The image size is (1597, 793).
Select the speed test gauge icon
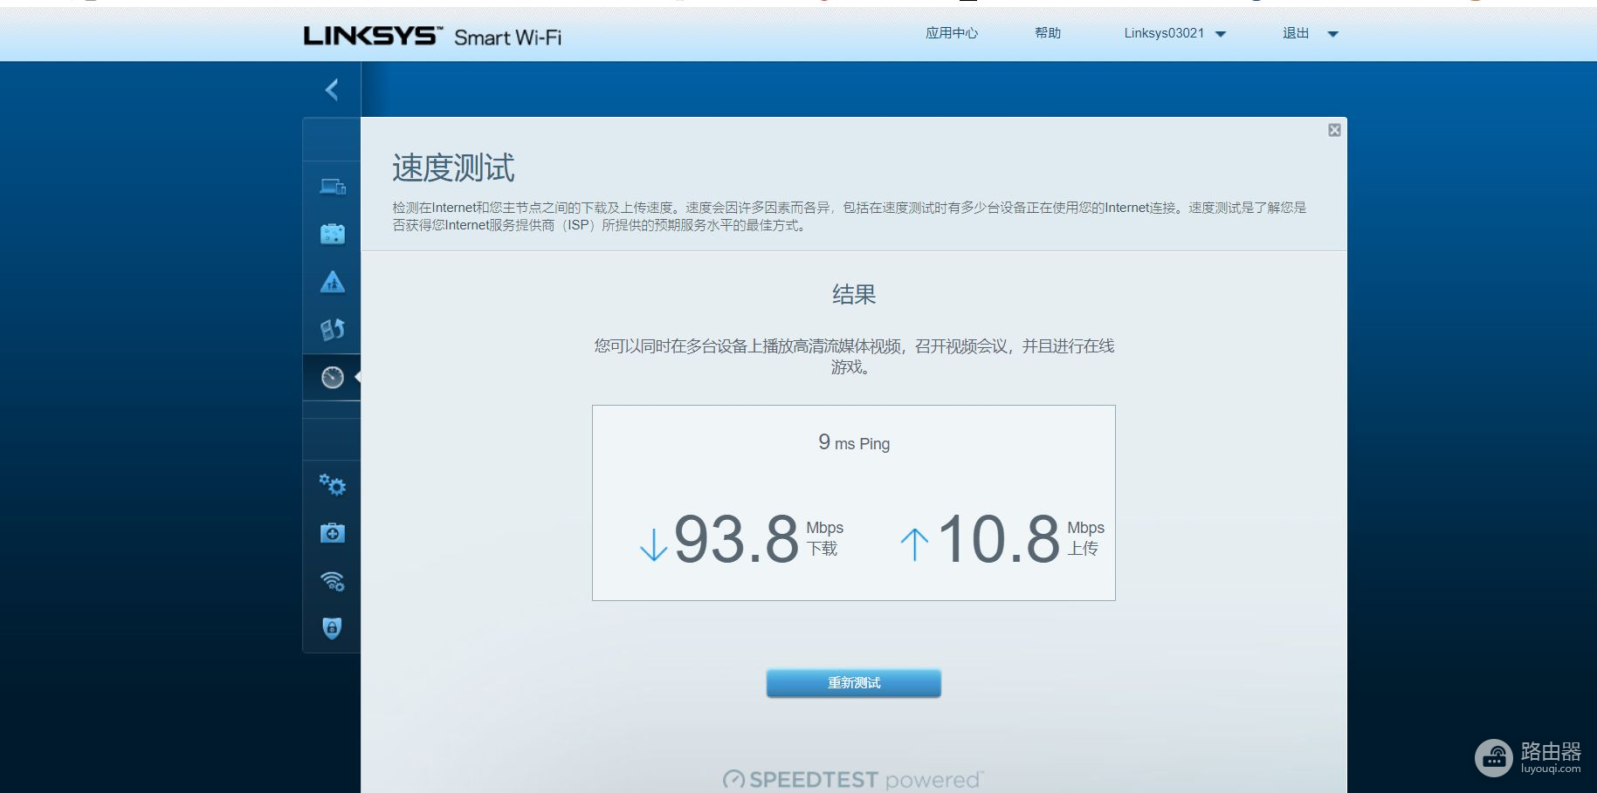pyautogui.click(x=333, y=377)
